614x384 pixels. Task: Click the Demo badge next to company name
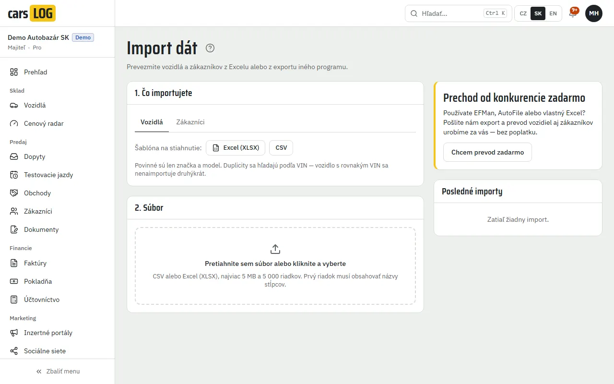83,37
